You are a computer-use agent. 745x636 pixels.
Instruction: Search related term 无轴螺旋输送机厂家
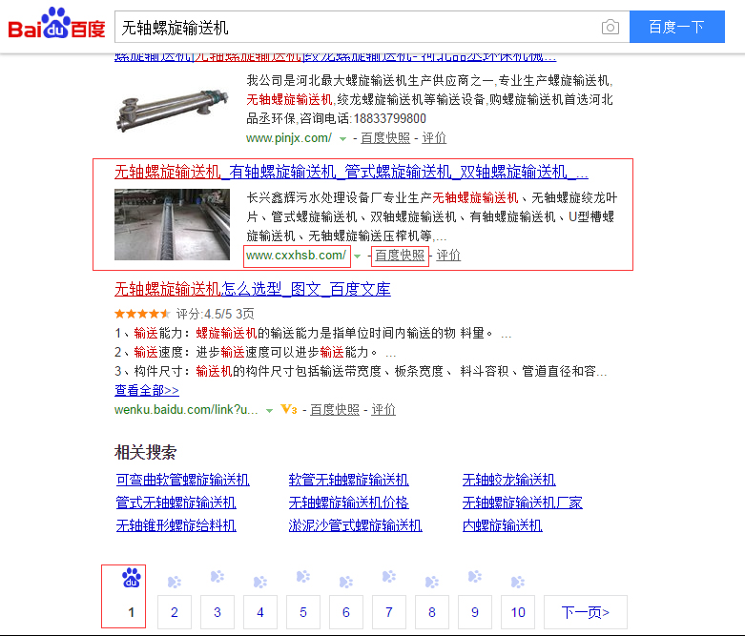522,503
